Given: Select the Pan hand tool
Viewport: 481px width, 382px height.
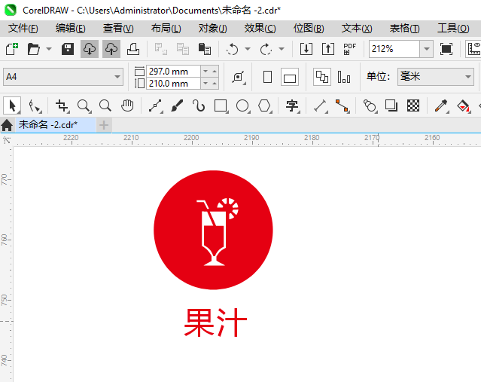Looking at the screenshot, I should (x=127, y=106).
